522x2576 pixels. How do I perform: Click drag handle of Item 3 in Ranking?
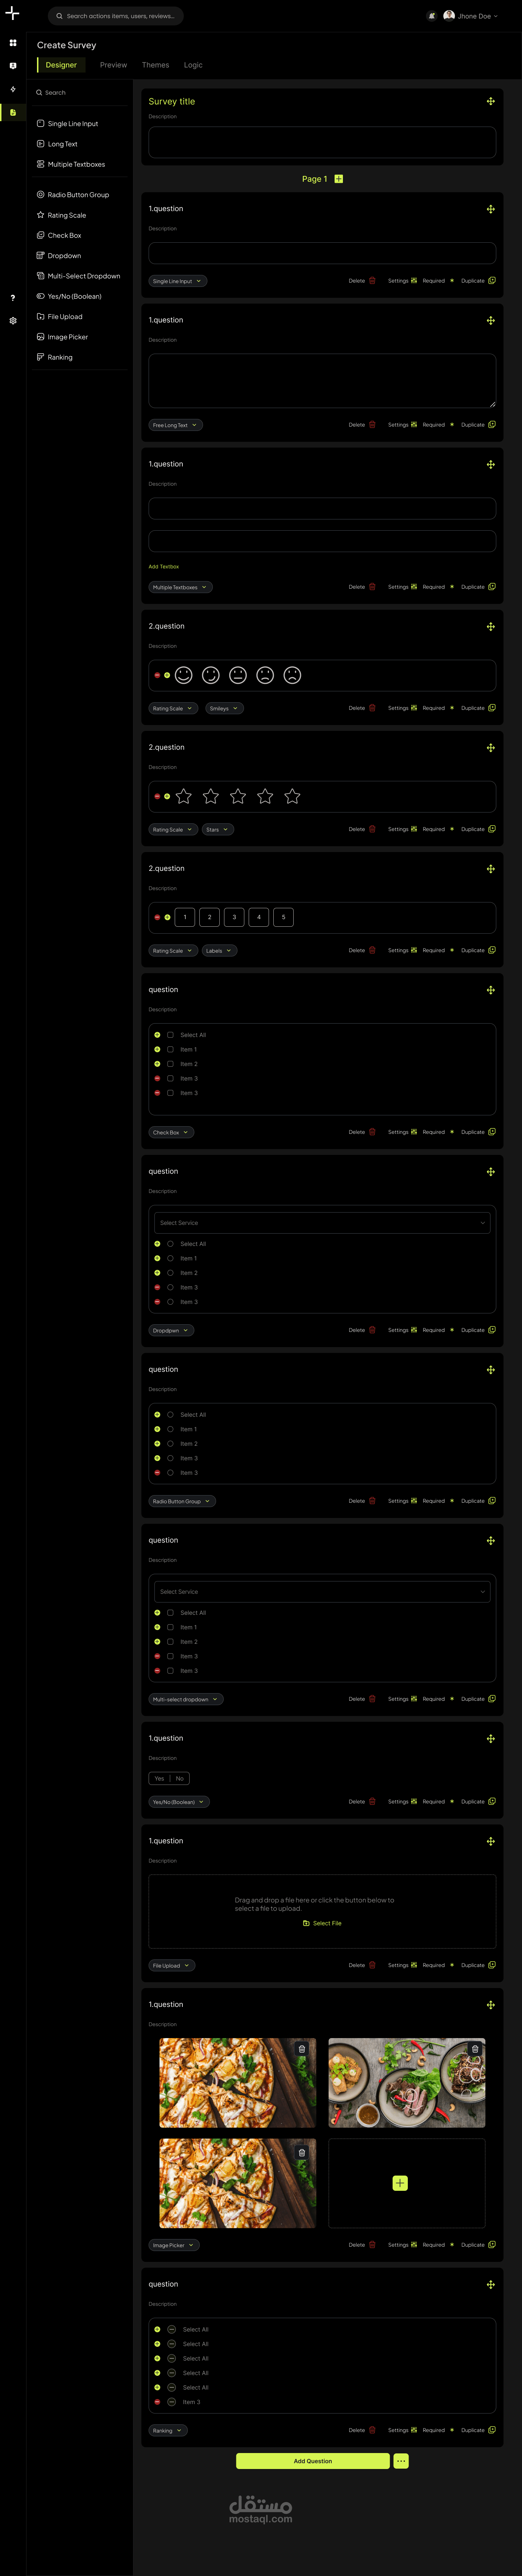[x=172, y=2402]
